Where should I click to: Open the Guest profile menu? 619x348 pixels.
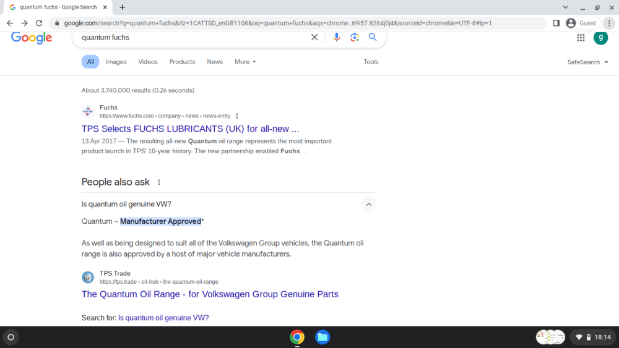pos(581,23)
